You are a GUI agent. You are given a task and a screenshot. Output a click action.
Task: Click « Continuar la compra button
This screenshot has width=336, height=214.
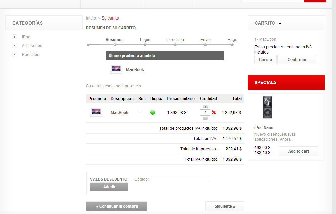pos(117,206)
